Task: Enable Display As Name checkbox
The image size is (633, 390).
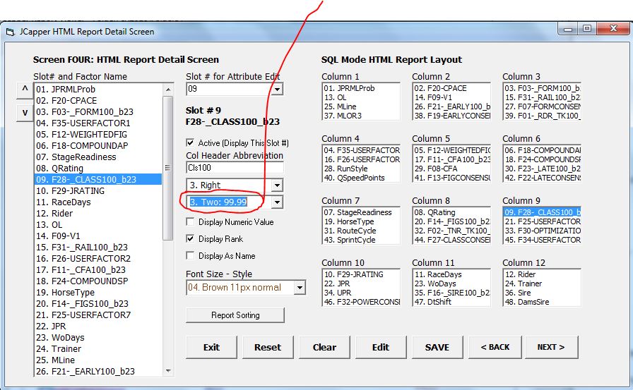Action: click(x=190, y=256)
